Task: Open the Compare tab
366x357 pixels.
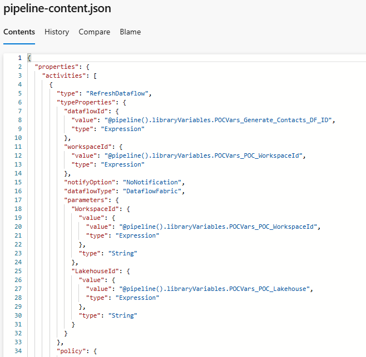Action: (x=95, y=32)
